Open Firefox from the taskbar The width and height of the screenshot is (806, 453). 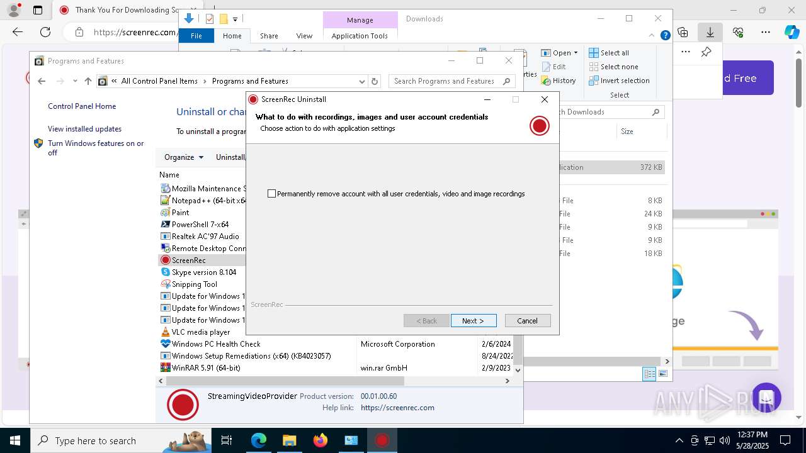click(320, 440)
